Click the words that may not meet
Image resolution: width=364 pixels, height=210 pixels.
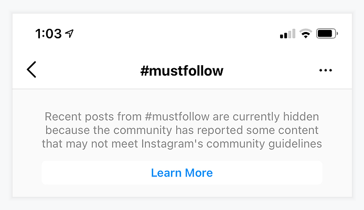click(x=90, y=143)
